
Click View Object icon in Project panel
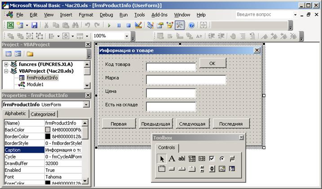point(18,54)
